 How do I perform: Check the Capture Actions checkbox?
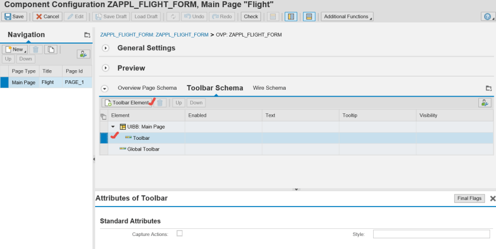(180, 234)
